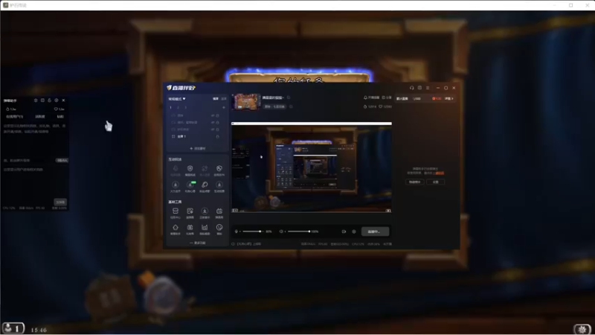Click left outlined button in right panel
The width and height of the screenshot is (595, 335).
pos(415,182)
